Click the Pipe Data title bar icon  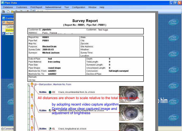pyautogui.click(x=2, y=3)
